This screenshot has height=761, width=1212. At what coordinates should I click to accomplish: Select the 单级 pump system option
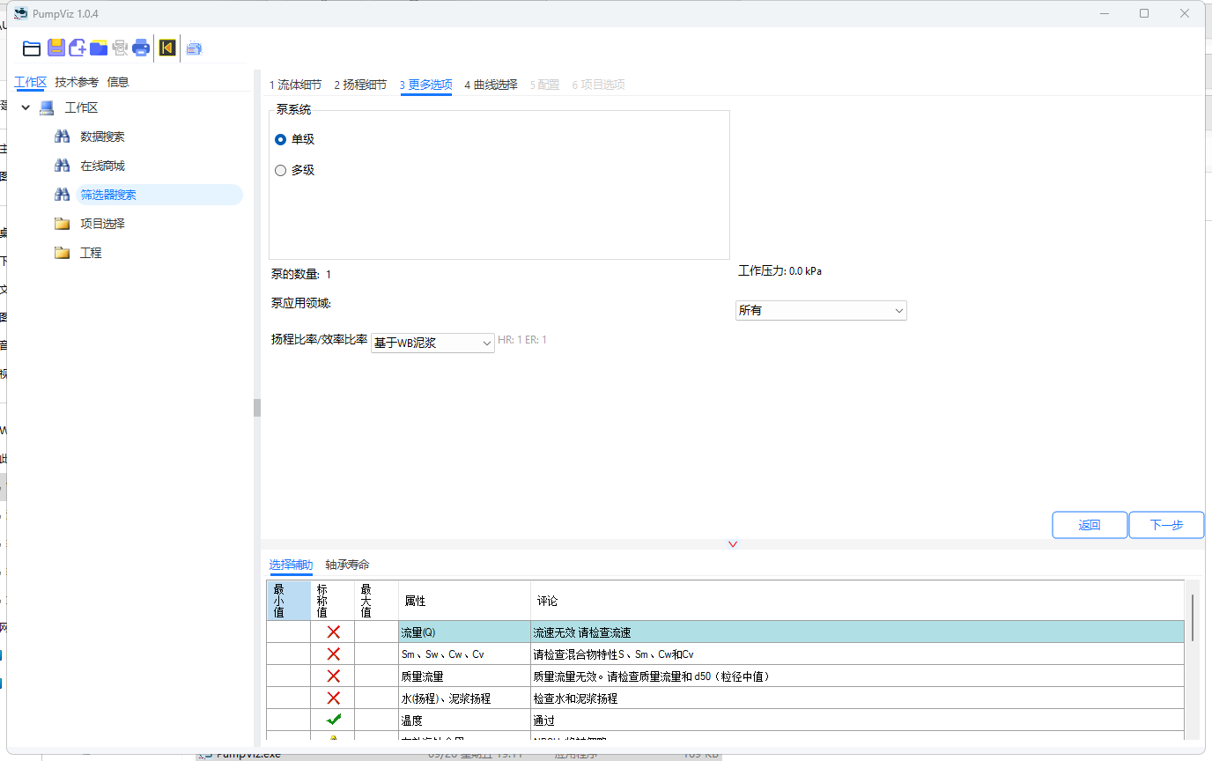tap(280, 139)
